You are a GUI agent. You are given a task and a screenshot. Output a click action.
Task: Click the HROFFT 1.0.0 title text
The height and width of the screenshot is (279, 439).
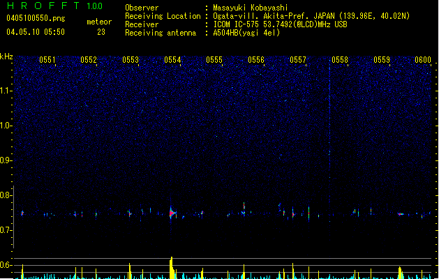[x=55, y=6]
